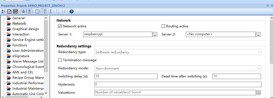This screenshot has width=273, height=98.
Task: Click the General folder icon
Action: click(9, 18)
